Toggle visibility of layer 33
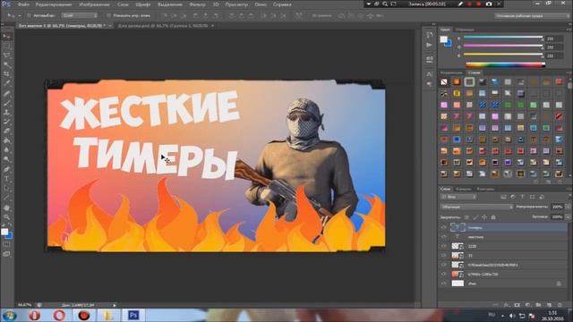Image resolution: width=573 pixels, height=322 pixels. click(444, 256)
